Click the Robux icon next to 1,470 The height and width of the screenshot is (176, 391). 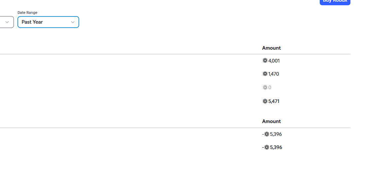click(265, 74)
